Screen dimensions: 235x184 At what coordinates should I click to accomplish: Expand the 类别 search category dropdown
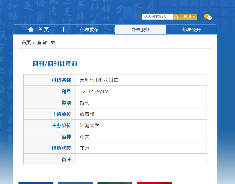pyautogui.click(x=189, y=17)
